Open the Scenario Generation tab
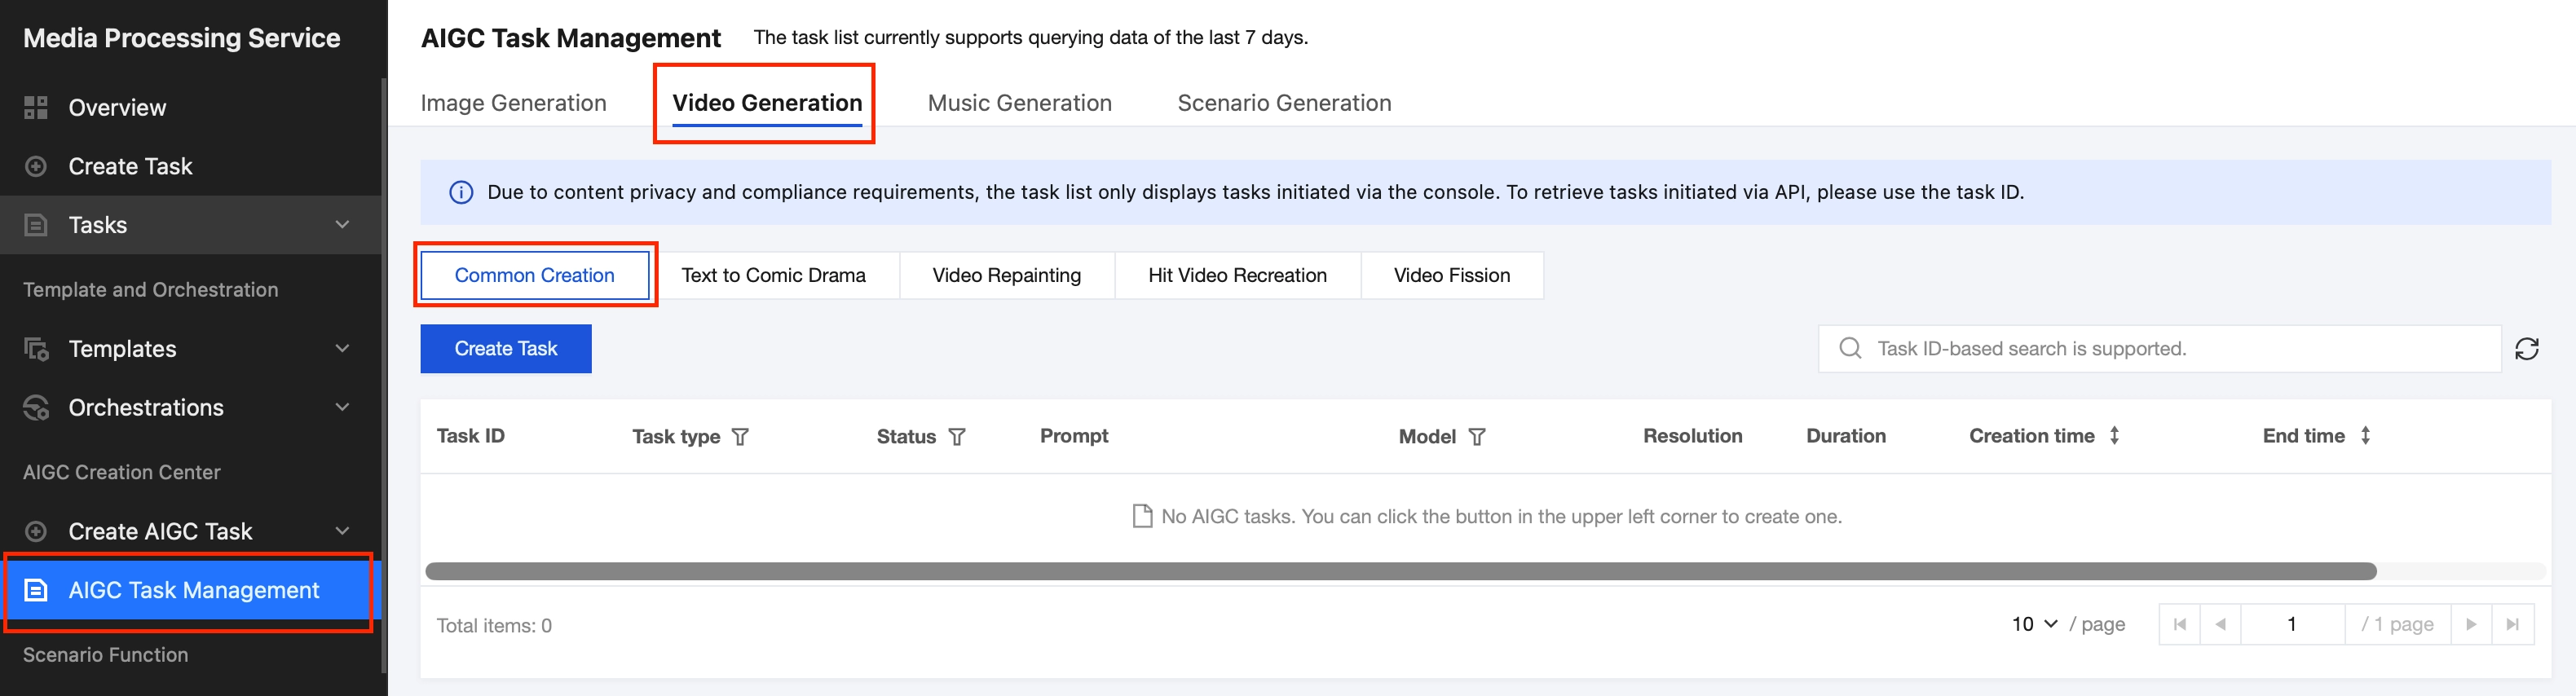Viewport: 2576px width, 696px height. (1284, 103)
